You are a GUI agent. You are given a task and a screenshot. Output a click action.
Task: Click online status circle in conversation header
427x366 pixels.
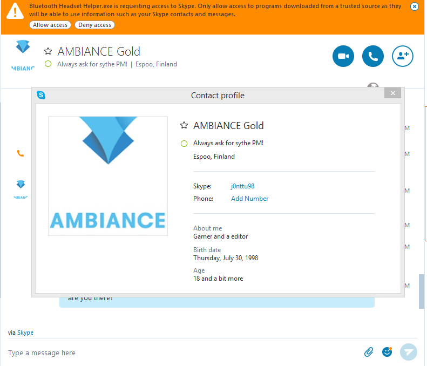pos(48,64)
